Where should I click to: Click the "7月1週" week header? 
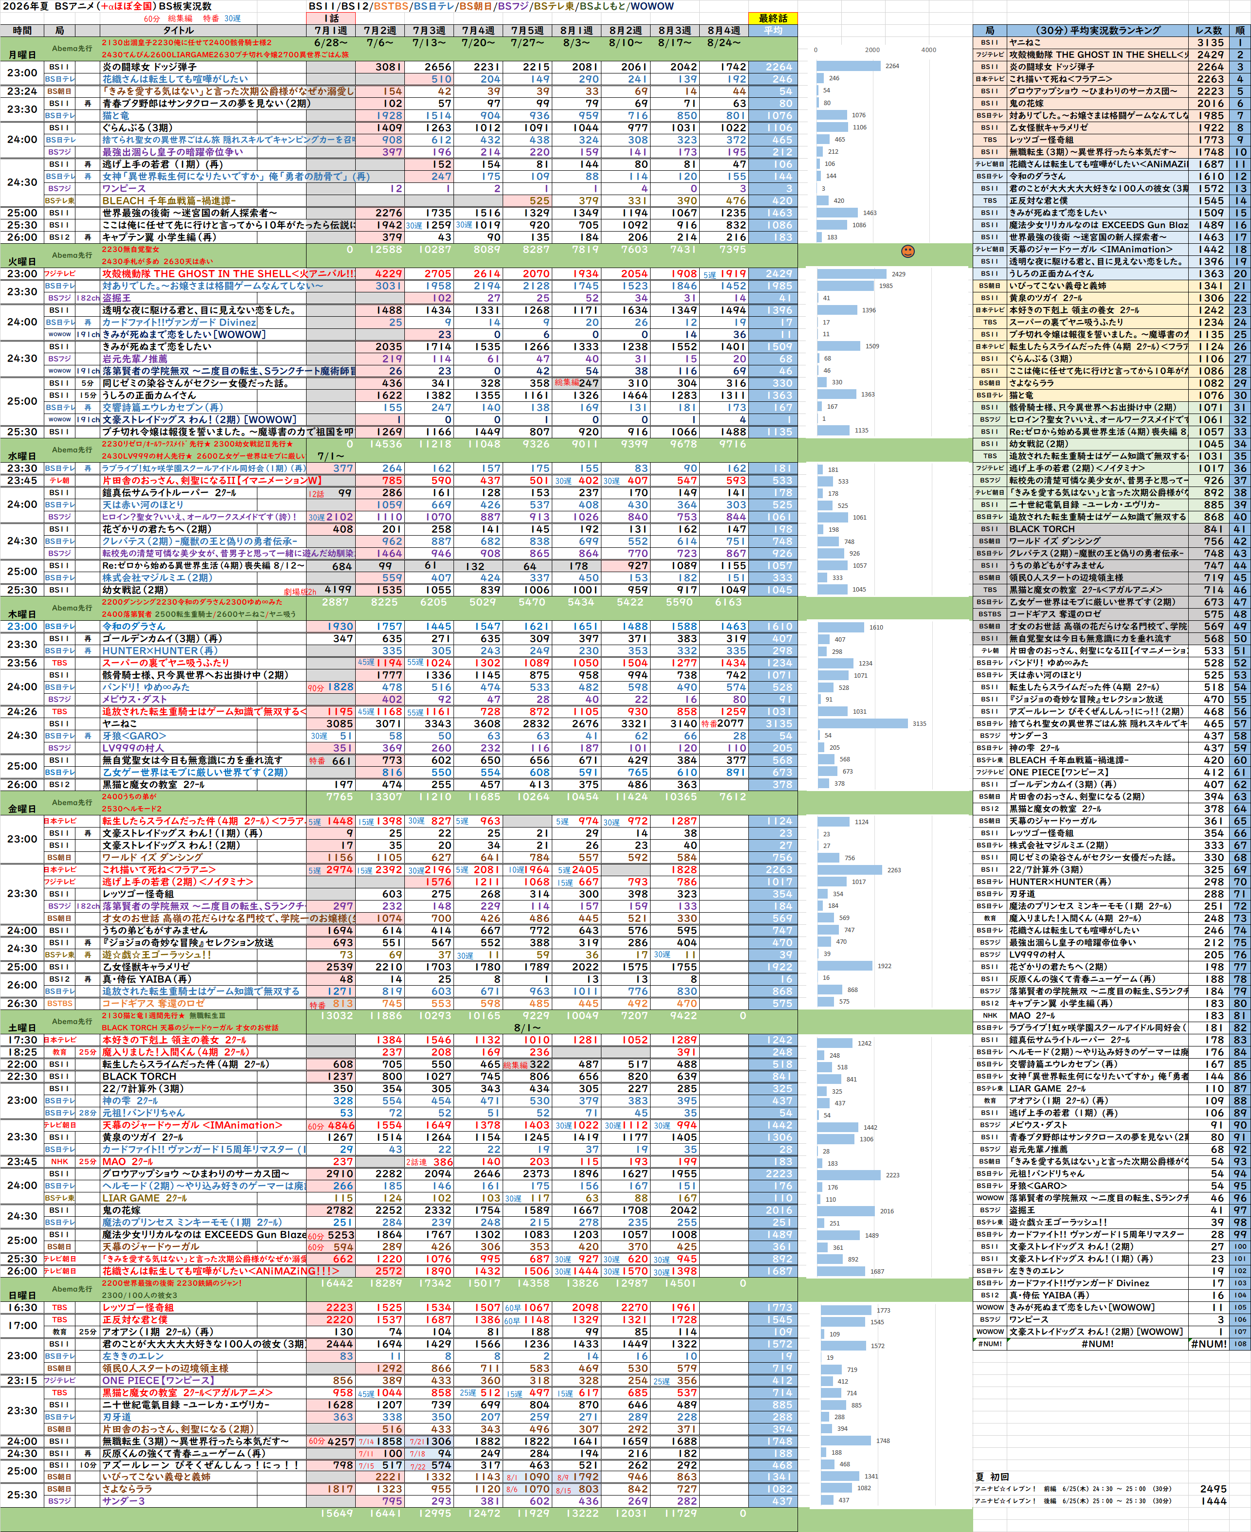[331, 31]
